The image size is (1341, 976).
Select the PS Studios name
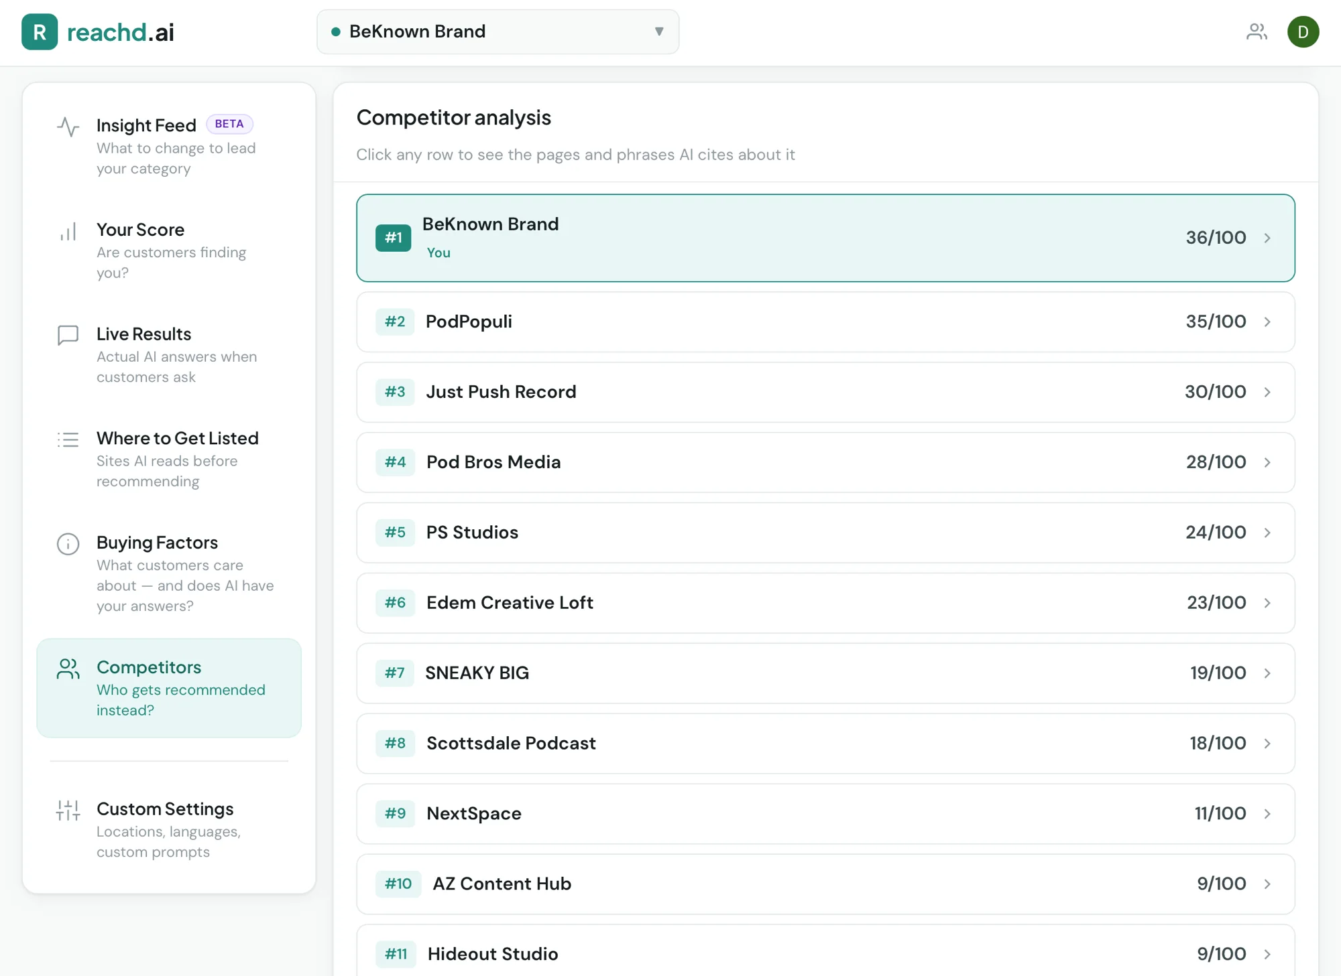click(x=472, y=533)
